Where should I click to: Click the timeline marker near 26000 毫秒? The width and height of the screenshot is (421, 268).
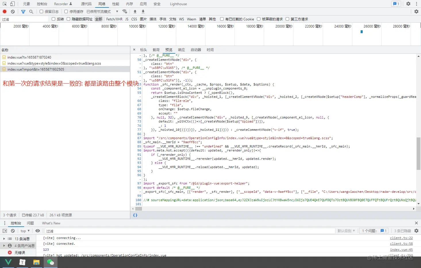(362, 32)
